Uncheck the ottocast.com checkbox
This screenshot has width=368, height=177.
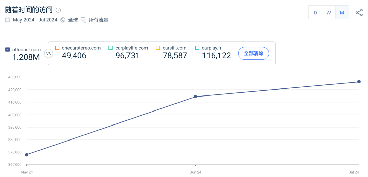(7, 50)
